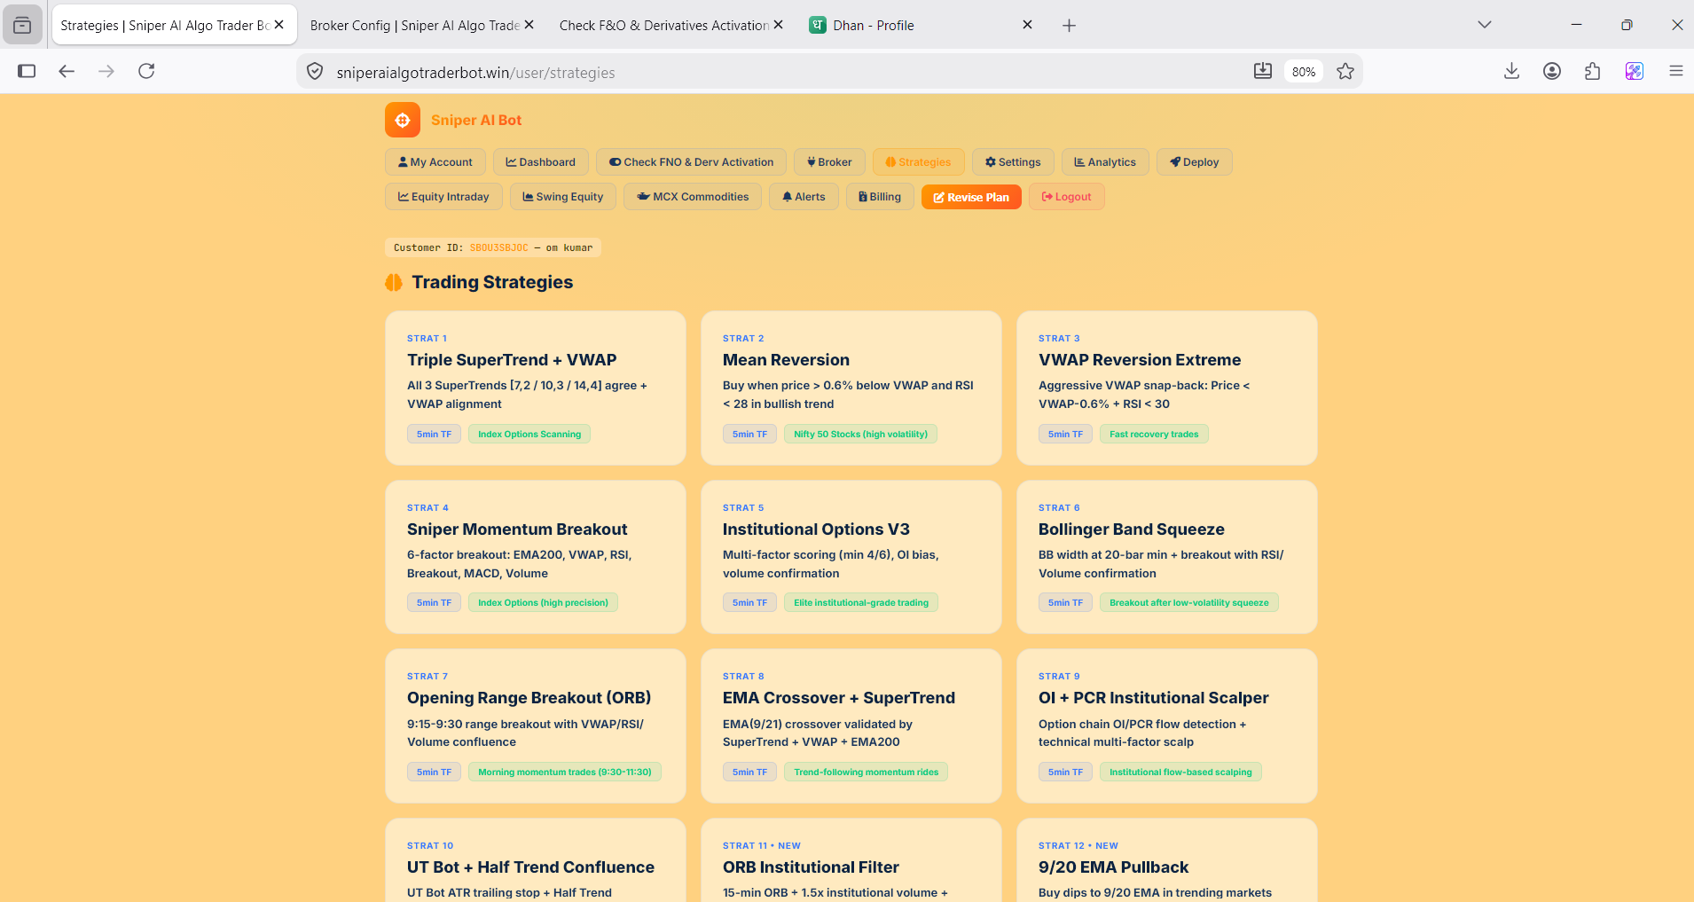Screen dimensions: 1694x902
Task: Open the browser account profile icon
Action: 1552,71
